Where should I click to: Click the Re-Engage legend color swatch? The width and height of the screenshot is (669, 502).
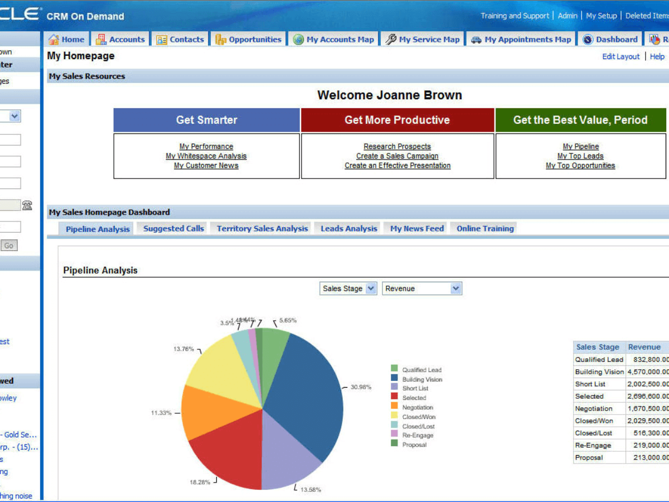[395, 434]
